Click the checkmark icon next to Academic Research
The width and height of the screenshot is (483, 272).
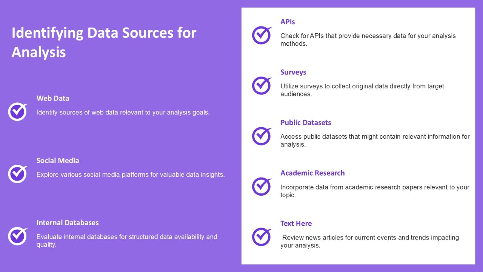(x=262, y=186)
